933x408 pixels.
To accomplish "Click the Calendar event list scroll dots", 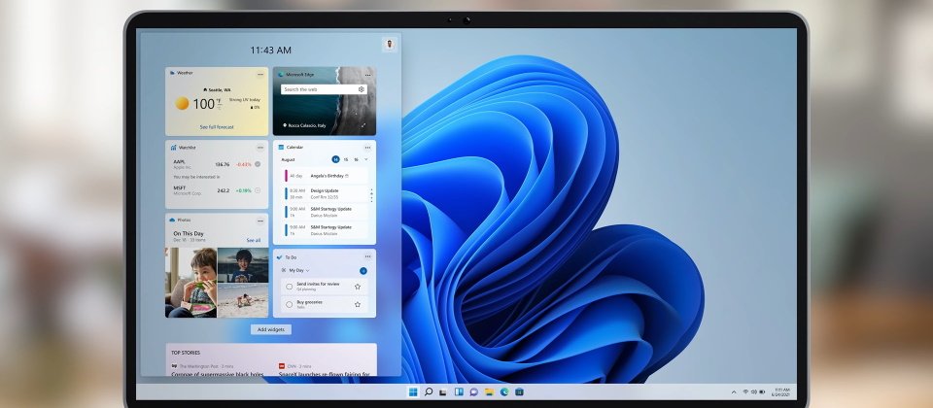I will tap(372, 195).
